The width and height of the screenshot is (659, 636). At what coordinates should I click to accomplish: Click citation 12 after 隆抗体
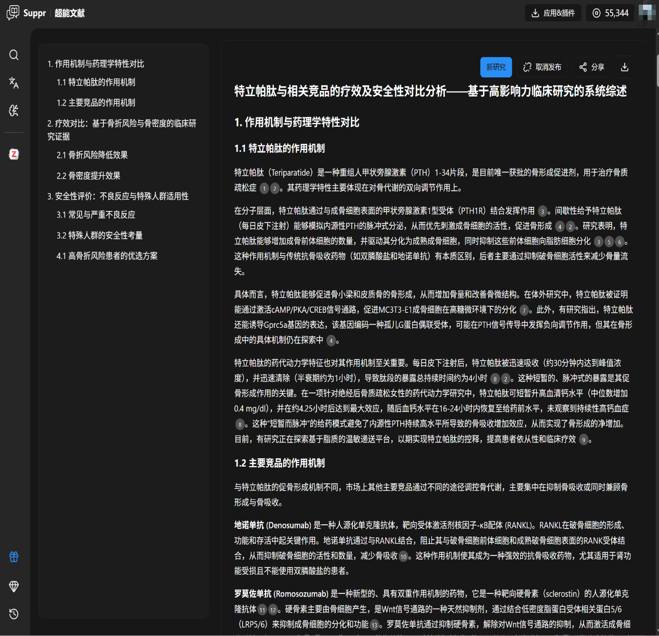tap(273, 610)
